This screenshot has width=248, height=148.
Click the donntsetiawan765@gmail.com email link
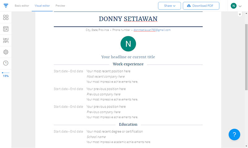point(152,30)
